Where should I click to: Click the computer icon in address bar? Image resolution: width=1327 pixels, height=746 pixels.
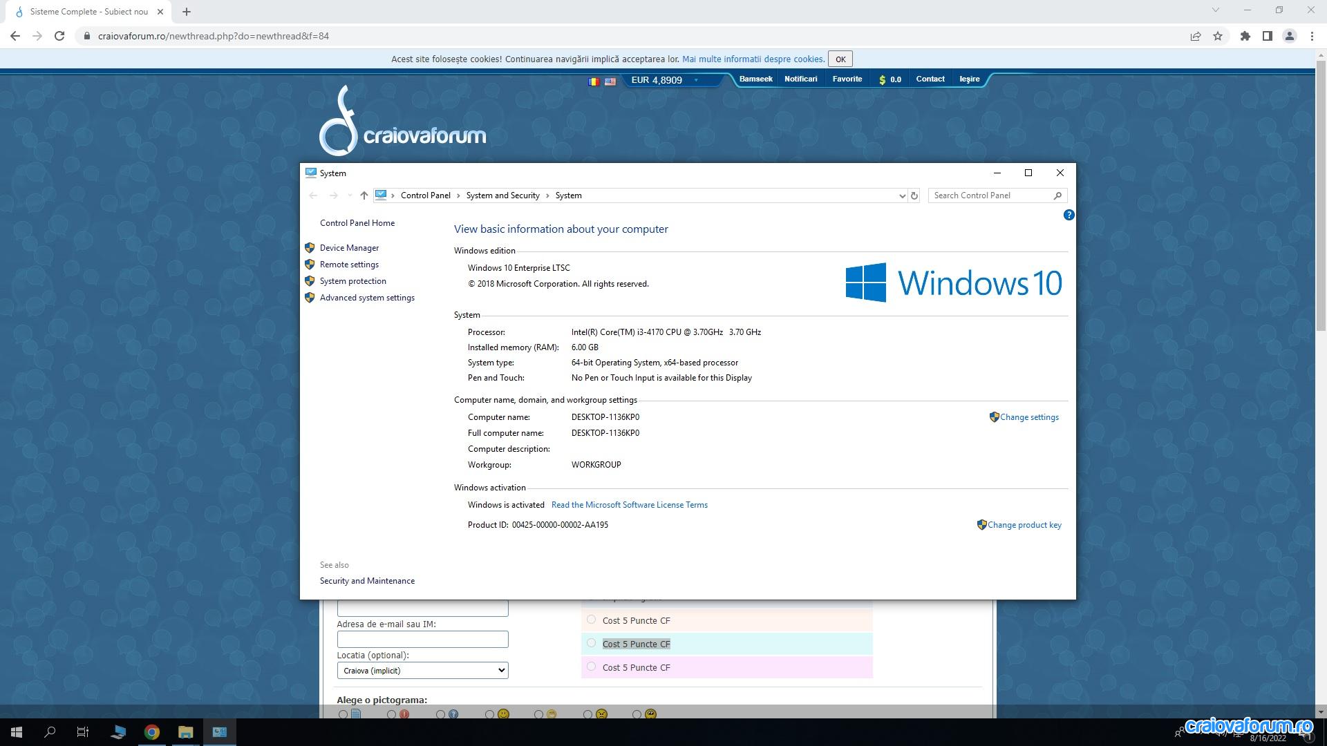click(x=381, y=195)
